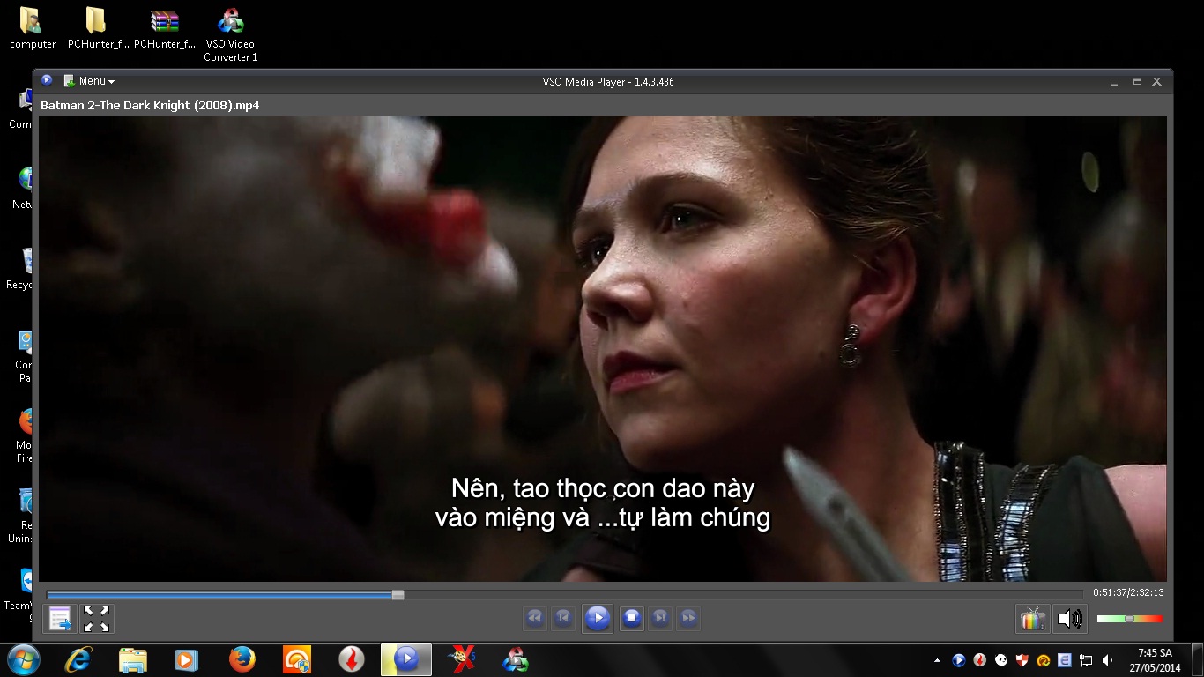The width and height of the screenshot is (1204, 677).
Task: Open Windows Explorer from the taskbar
Action: point(132,659)
